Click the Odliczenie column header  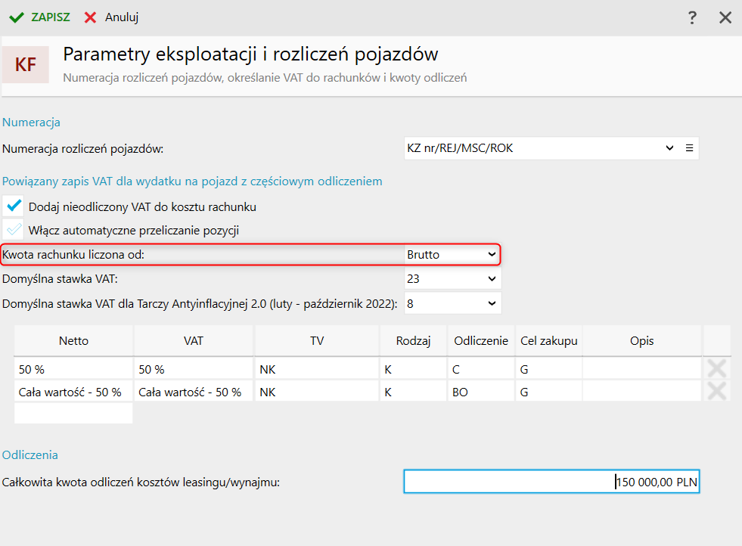pos(480,341)
